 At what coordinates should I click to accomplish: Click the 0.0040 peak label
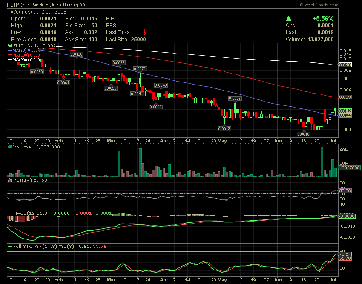coord(161,85)
